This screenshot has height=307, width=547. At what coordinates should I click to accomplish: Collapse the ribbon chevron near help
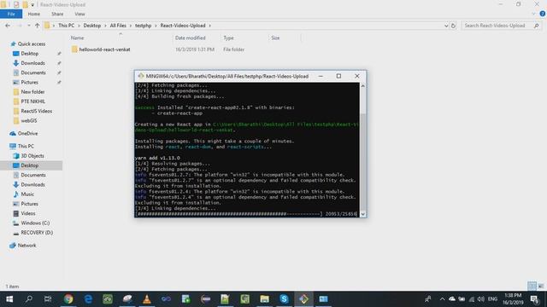pos(533,14)
